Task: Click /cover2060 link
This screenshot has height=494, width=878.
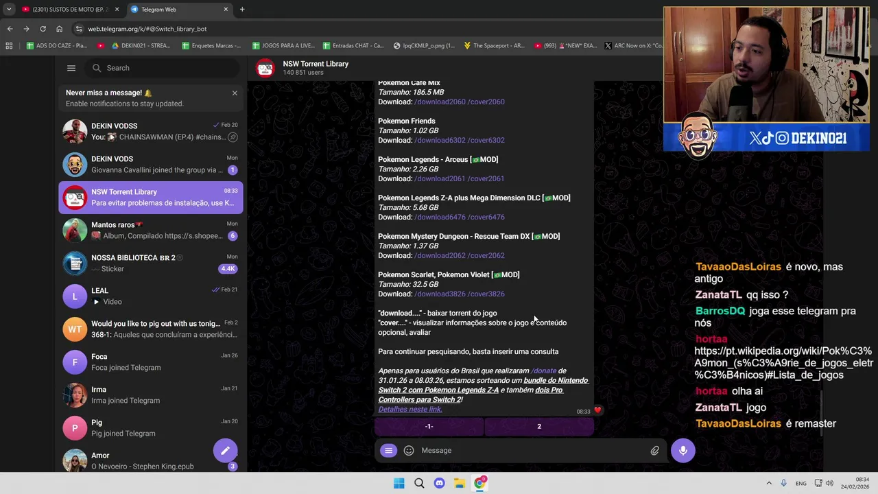Action: pos(486,102)
